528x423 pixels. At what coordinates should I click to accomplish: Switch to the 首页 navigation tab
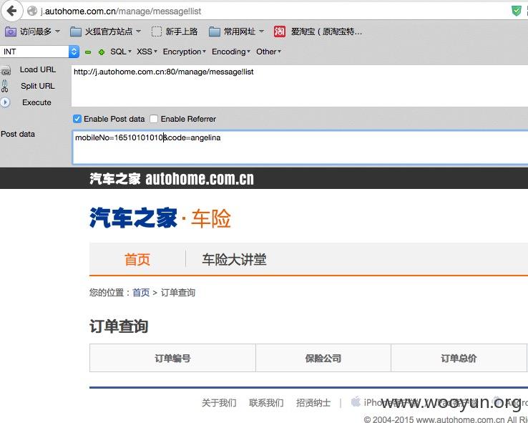coord(137,260)
